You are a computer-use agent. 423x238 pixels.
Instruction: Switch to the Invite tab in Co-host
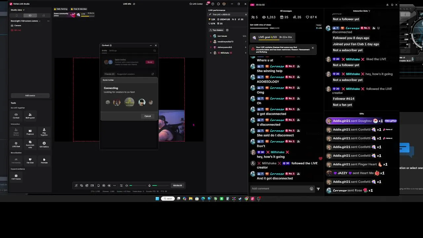104,51
